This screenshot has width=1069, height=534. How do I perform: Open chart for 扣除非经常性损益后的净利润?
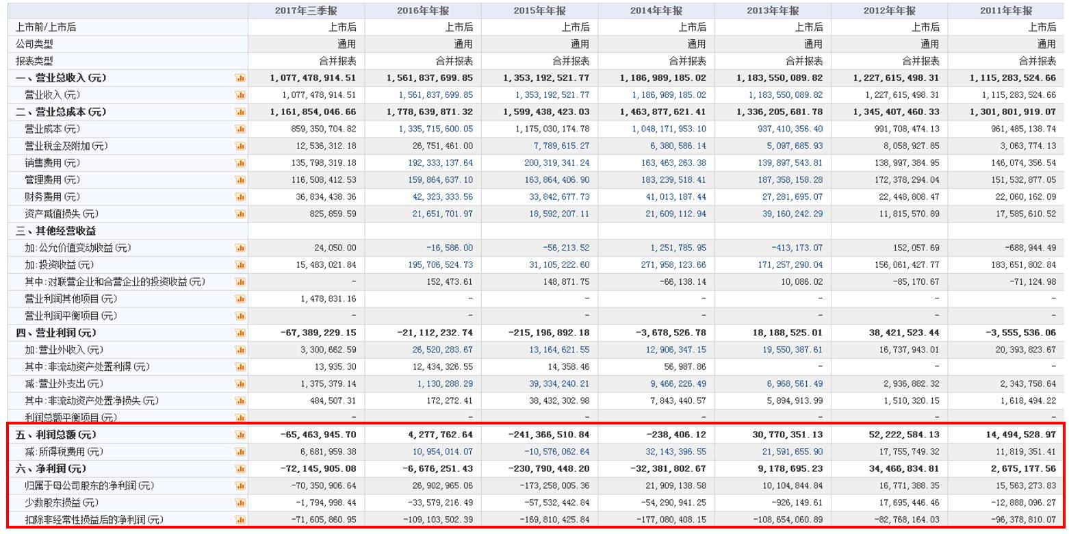240,520
